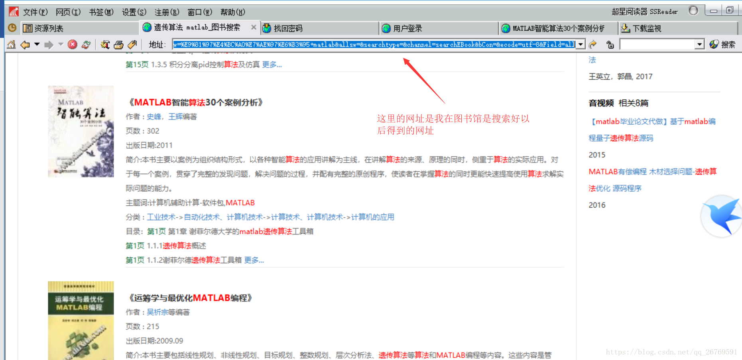The image size is (742, 360).
Task: Click the address URL input field
Action: (x=374, y=44)
